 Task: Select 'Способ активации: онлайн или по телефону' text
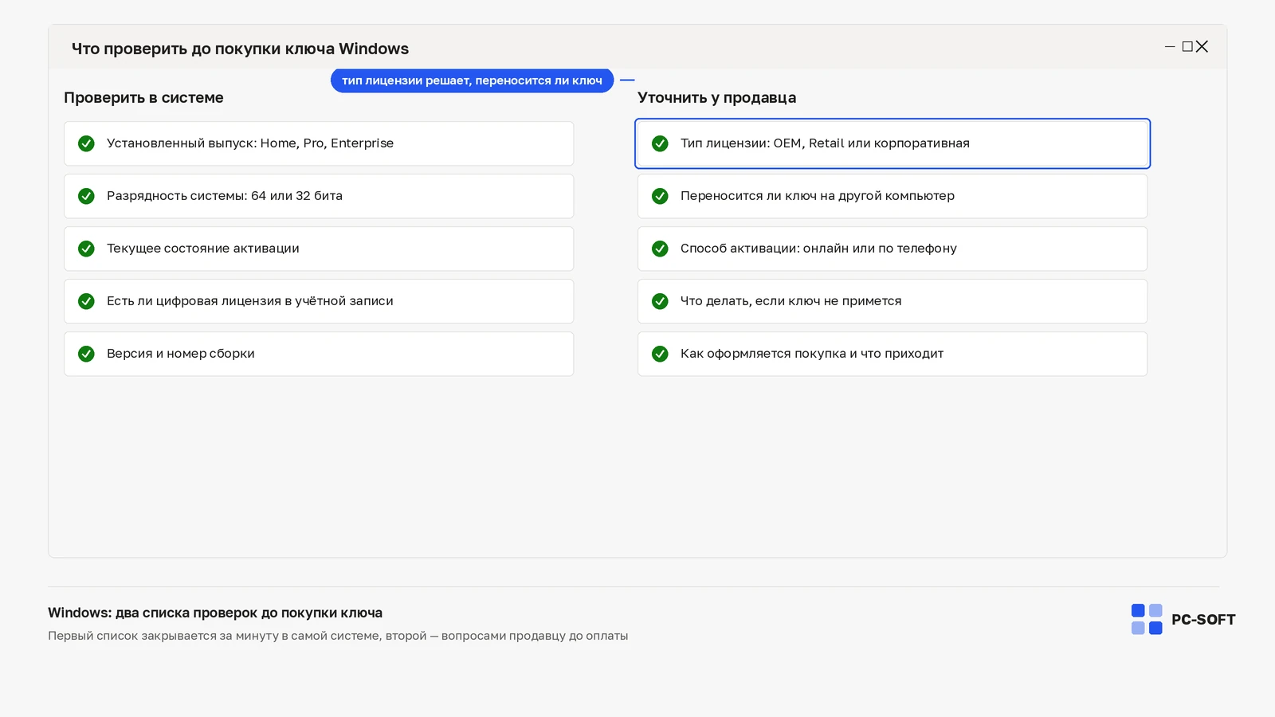click(818, 249)
